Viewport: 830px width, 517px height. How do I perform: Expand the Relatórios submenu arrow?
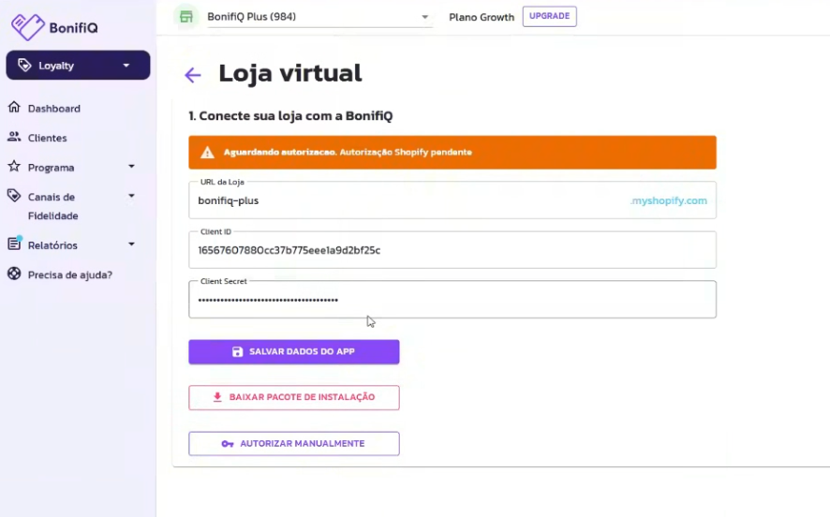click(131, 244)
